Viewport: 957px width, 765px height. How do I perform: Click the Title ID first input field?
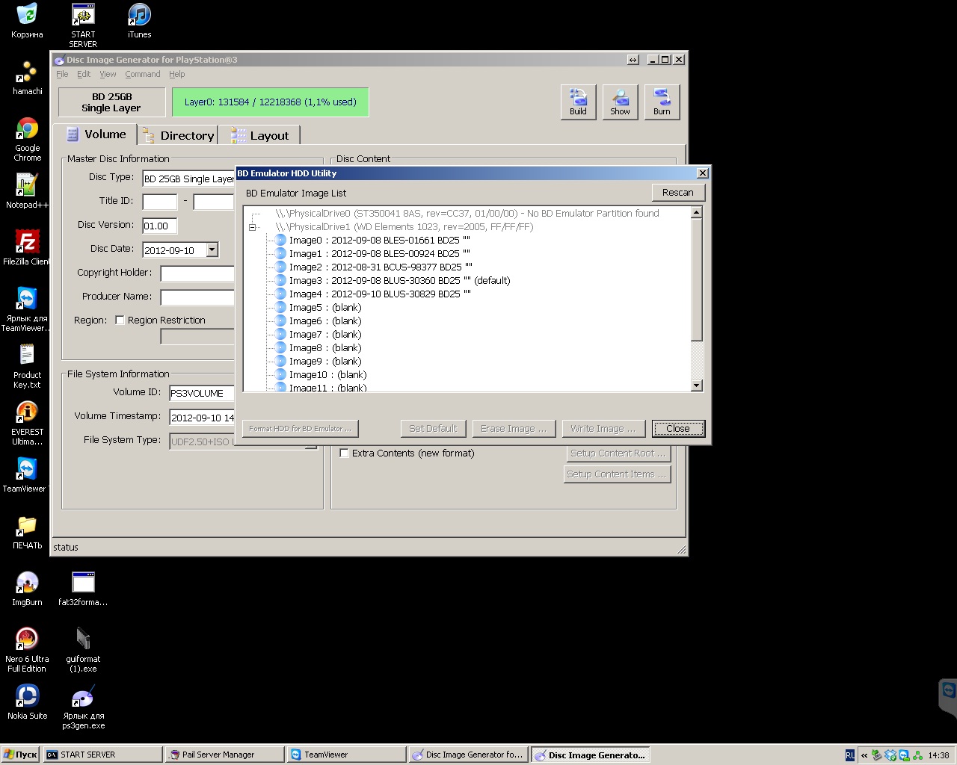click(159, 202)
